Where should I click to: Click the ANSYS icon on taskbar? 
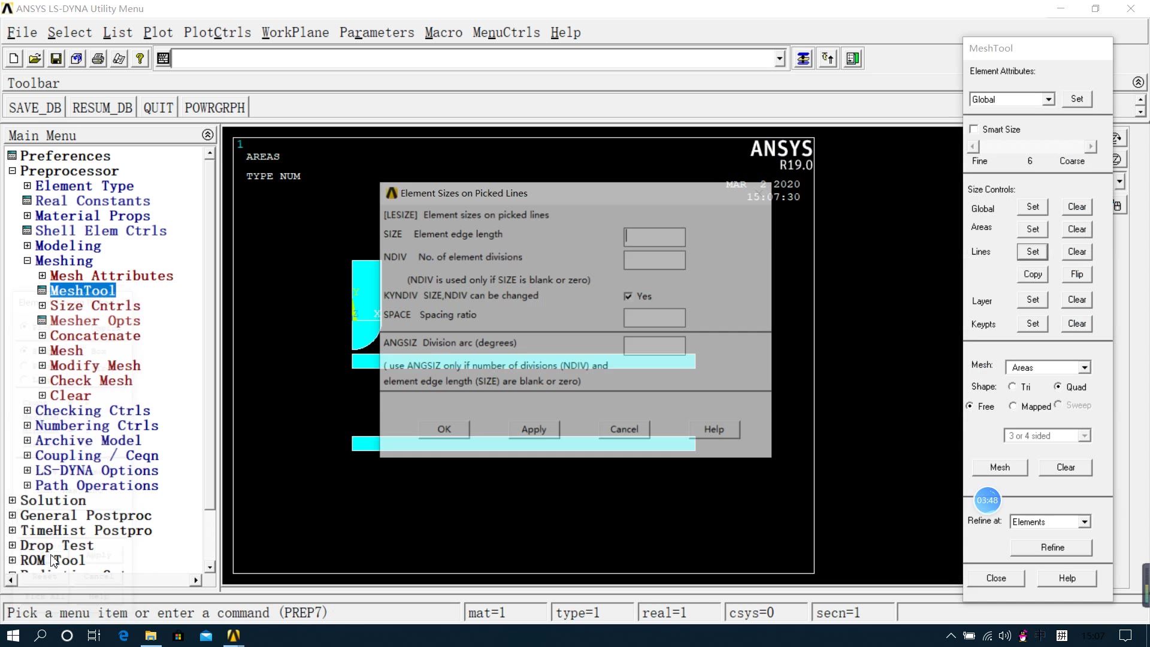(234, 636)
